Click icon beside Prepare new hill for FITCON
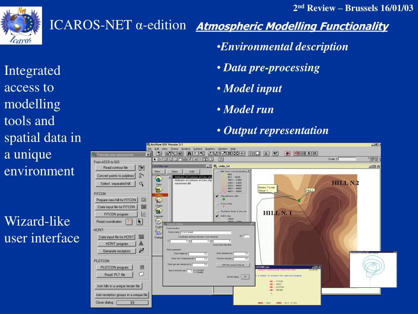The image size is (418, 314). (144, 200)
